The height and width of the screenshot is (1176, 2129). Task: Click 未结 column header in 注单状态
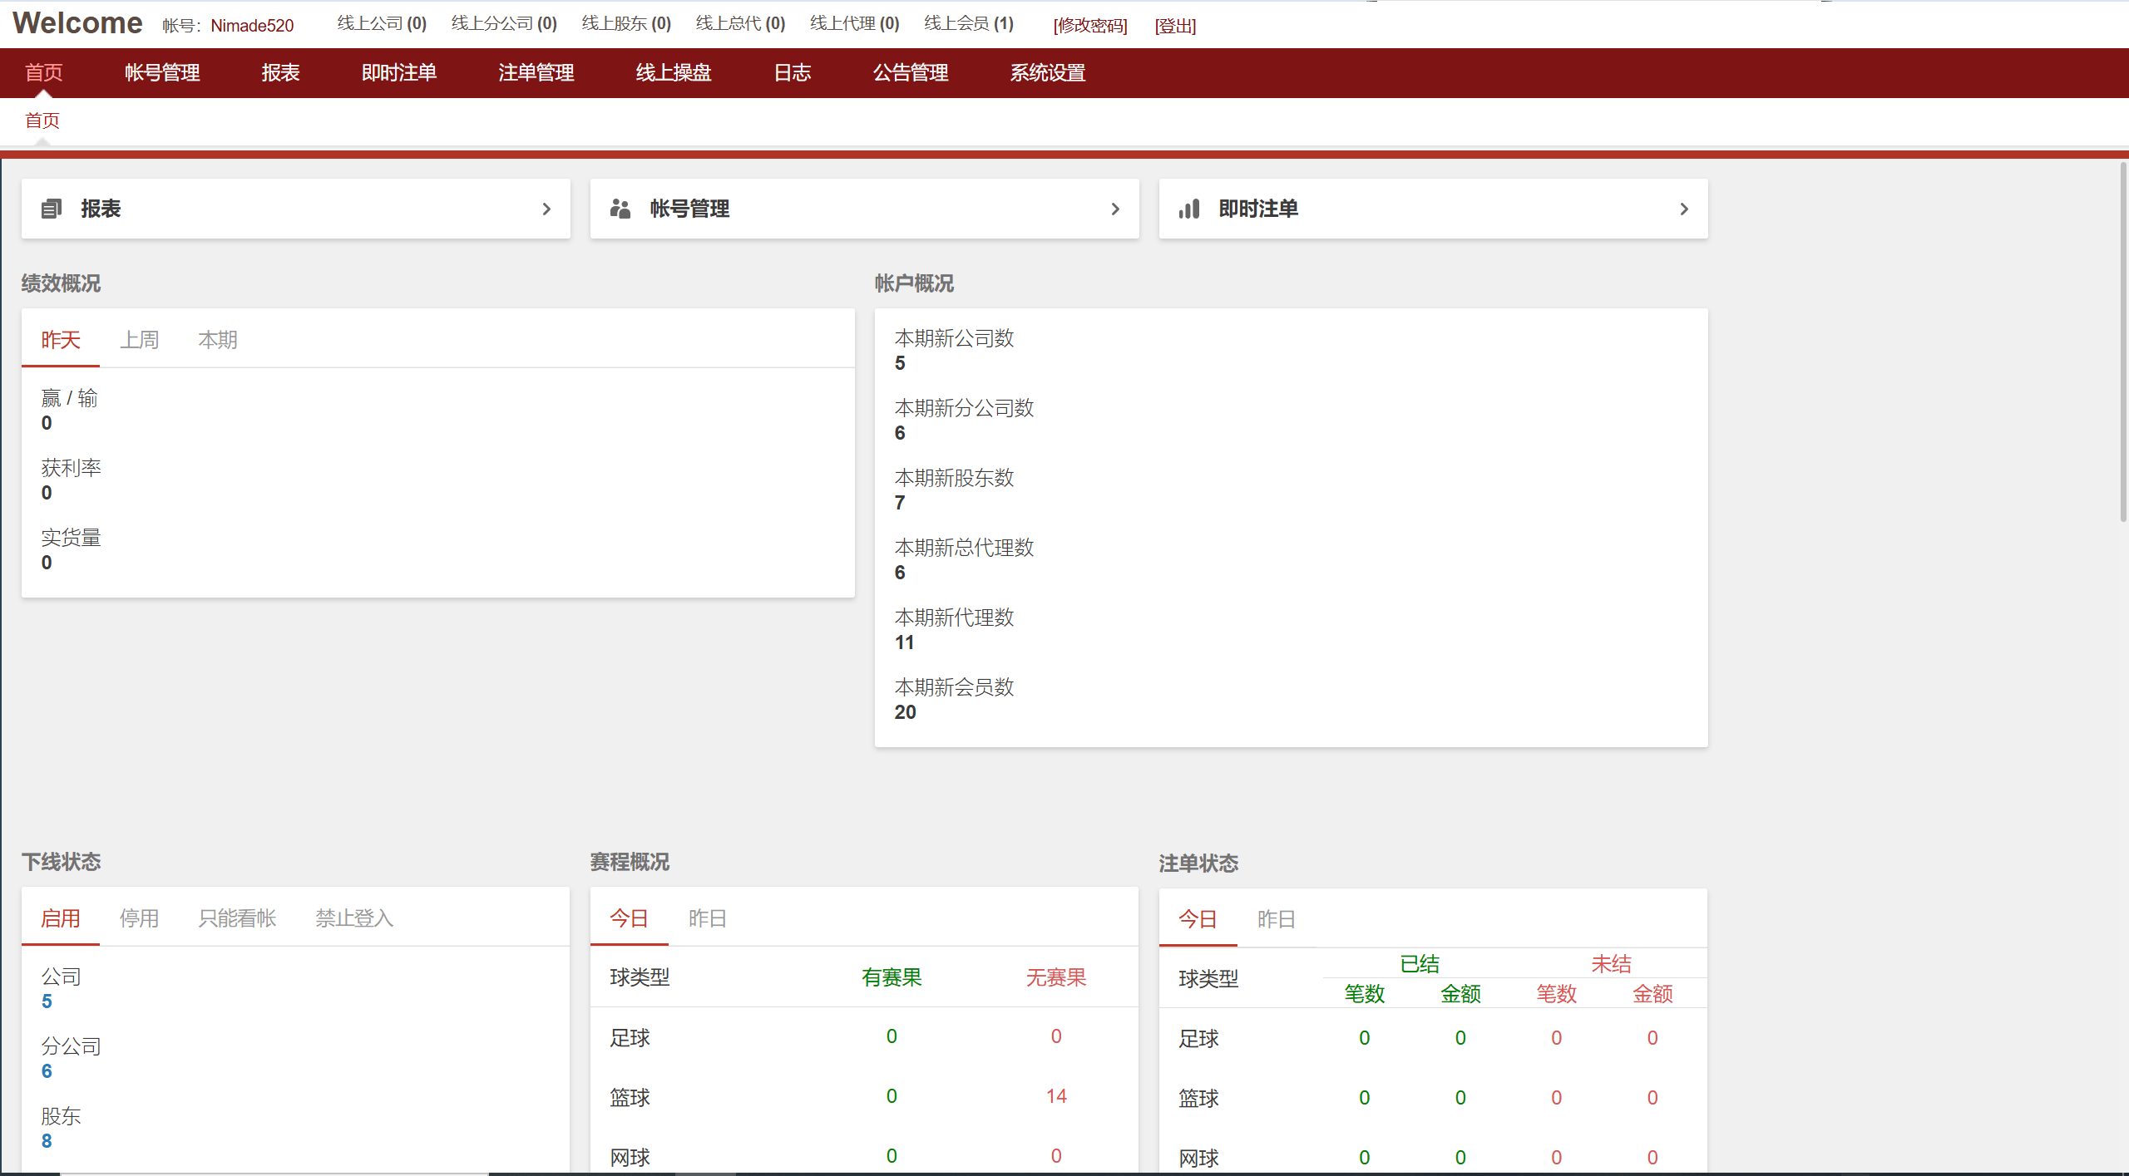(x=1611, y=964)
